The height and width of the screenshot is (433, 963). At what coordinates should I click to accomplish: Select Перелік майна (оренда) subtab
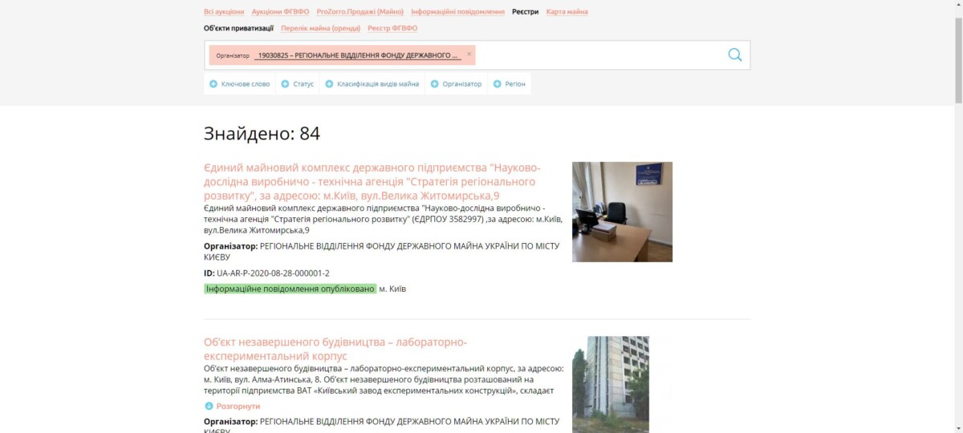pyautogui.click(x=321, y=28)
